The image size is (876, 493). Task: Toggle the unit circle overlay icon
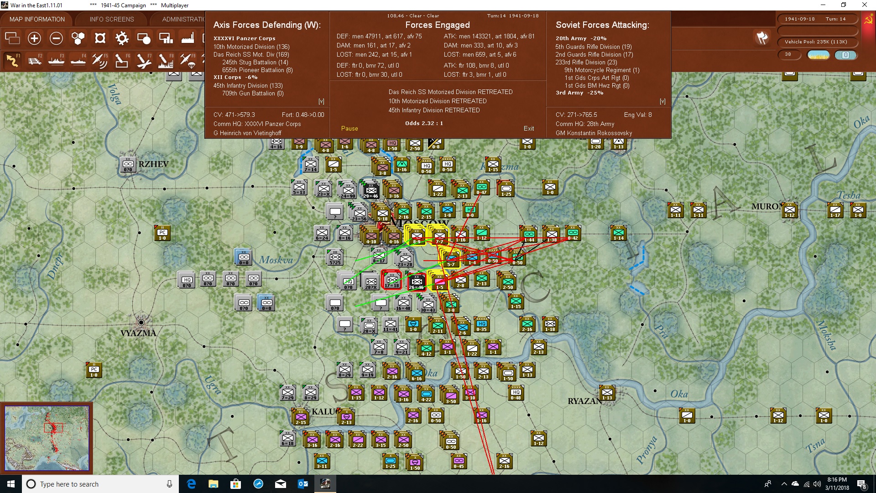144,38
